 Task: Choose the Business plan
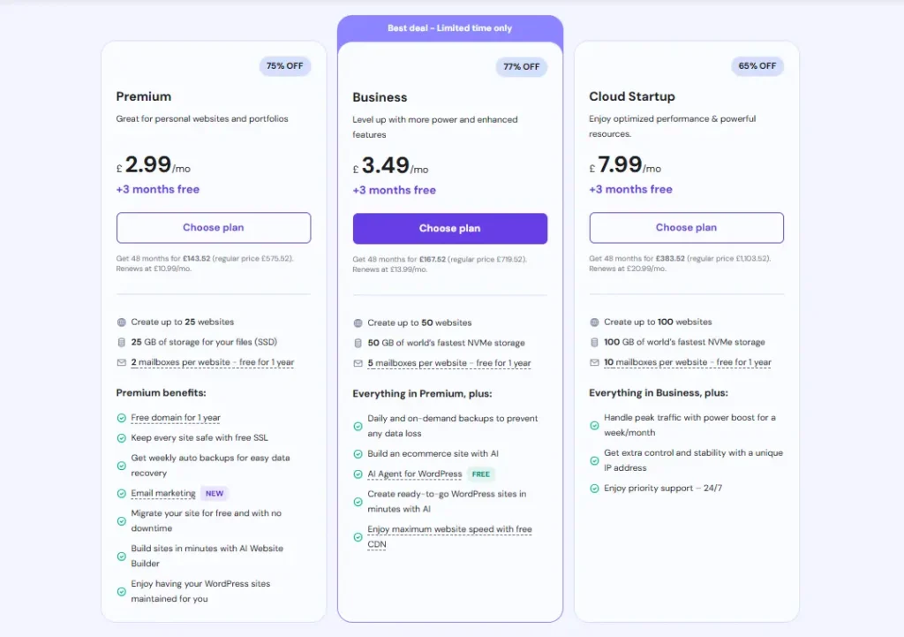449,229
